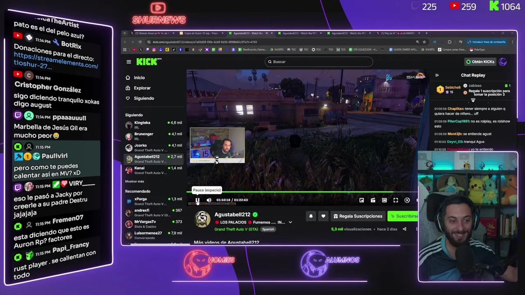
Task: Switch to Copia de Guion 16 sep tab
Action: click(x=201, y=33)
